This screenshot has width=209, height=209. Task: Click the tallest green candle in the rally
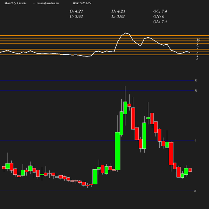pyautogui.click(x=117, y=151)
